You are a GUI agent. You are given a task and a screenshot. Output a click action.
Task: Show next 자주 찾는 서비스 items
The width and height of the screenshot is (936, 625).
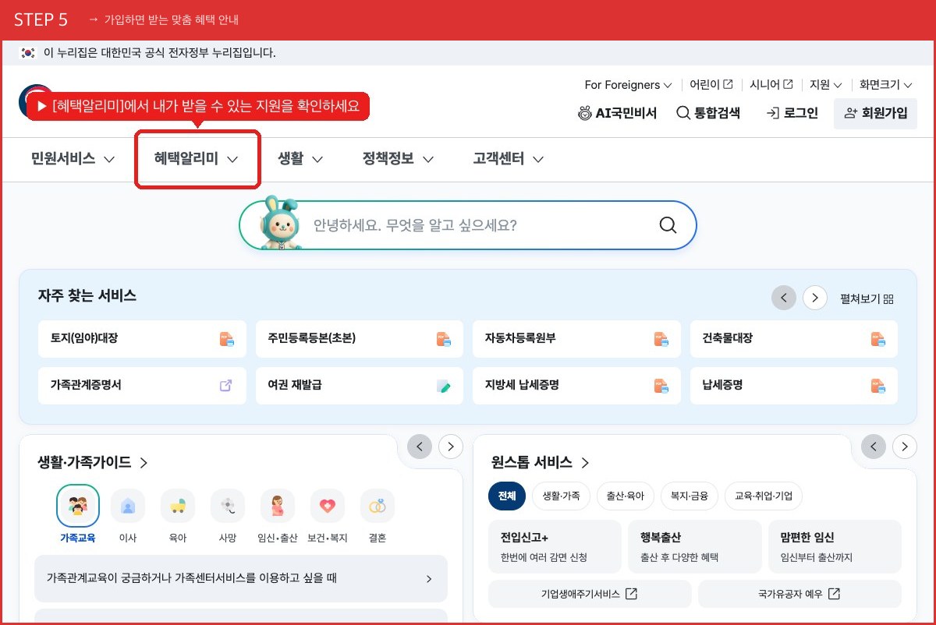(815, 298)
